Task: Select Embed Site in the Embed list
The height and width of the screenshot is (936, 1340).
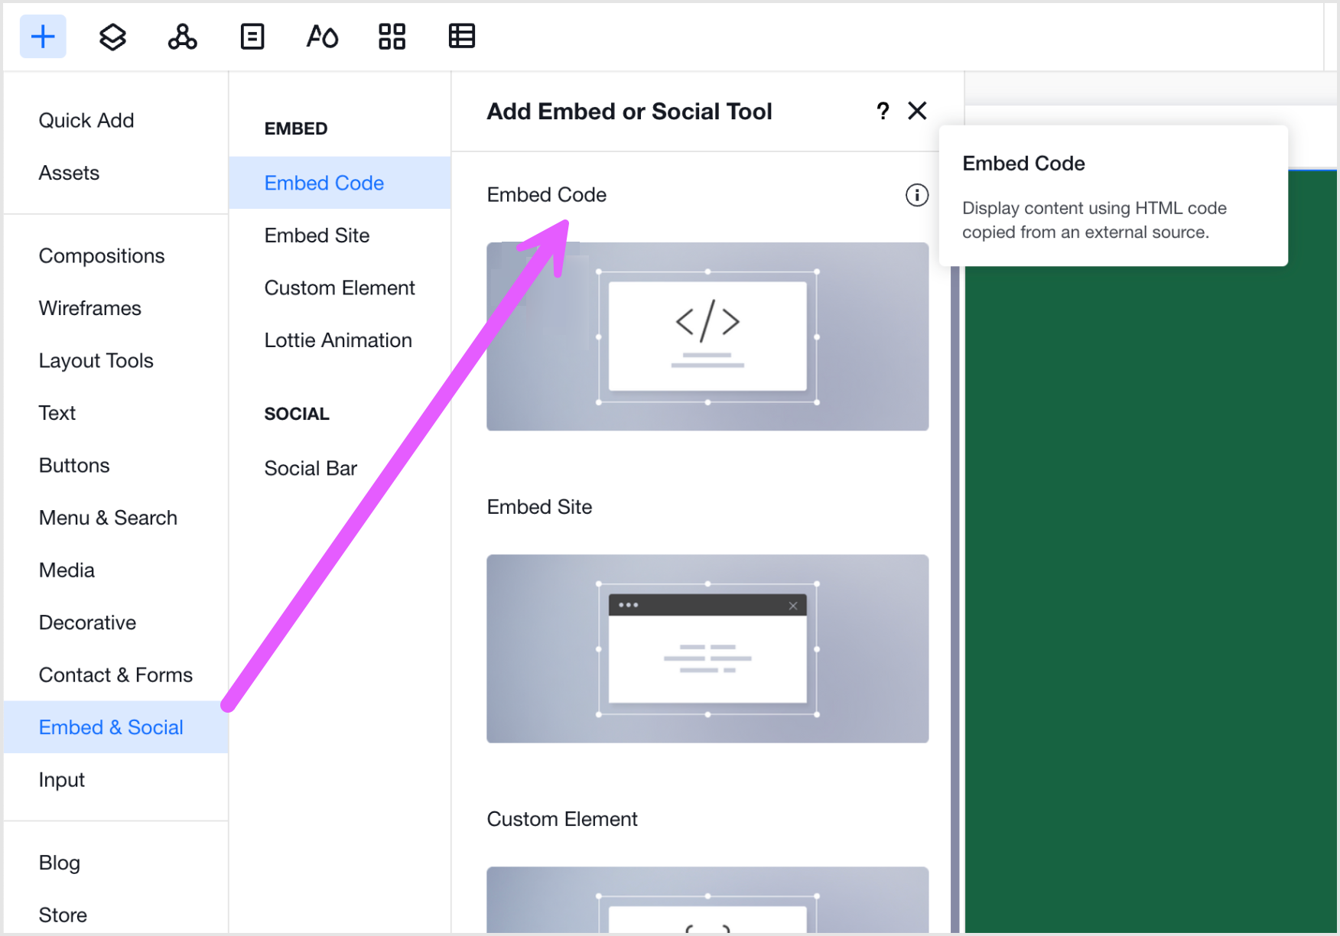Action: point(317,236)
